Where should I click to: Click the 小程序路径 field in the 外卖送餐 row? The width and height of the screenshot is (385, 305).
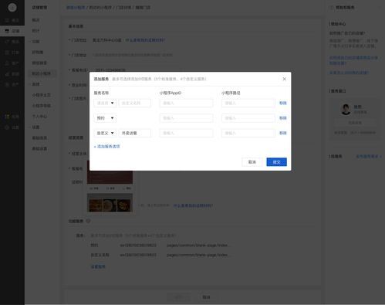click(x=248, y=133)
